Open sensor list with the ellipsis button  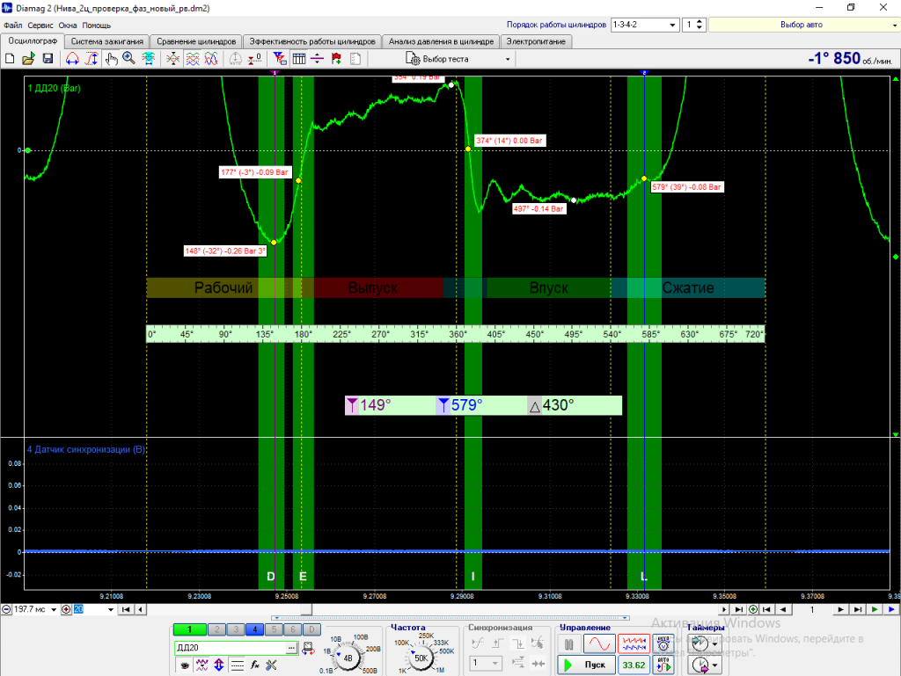click(292, 648)
